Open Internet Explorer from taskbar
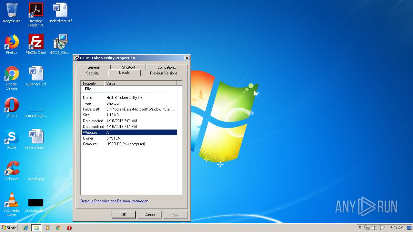 26,228
